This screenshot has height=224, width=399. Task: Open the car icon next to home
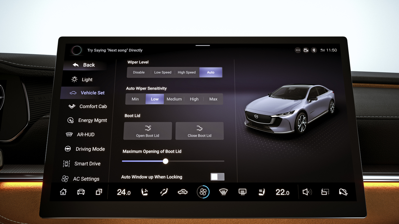point(81,192)
